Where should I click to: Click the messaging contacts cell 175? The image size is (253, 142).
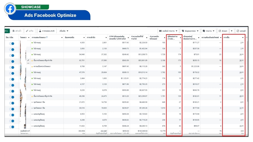pyautogui.click(x=179, y=60)
